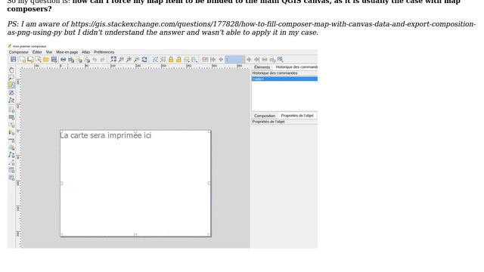Select the edit nodes tool

11,100
